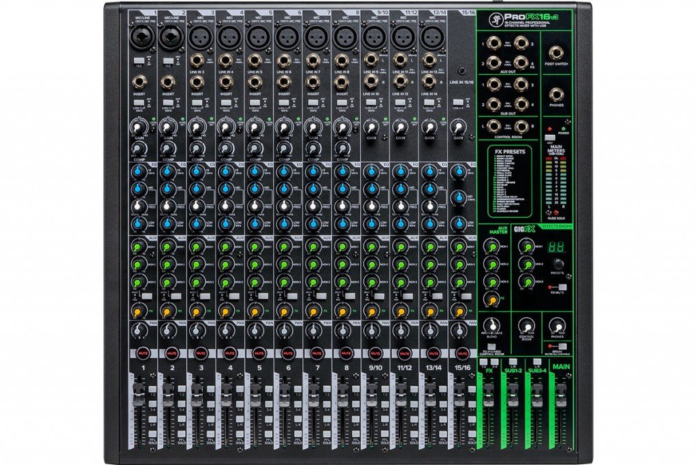Click the AUX MASTER MON 2 knob
This screenshot has height=465, width=697.
491,265
